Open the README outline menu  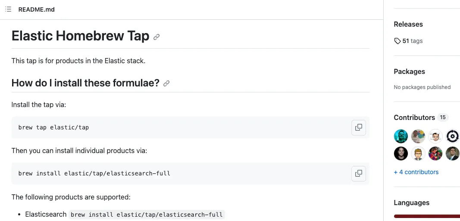click(8, 9)
